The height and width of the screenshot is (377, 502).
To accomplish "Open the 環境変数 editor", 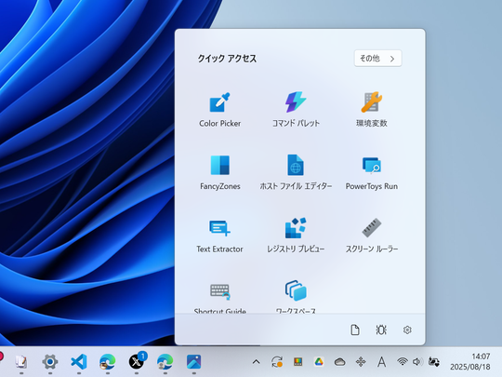I will click(x=371, y=110).
